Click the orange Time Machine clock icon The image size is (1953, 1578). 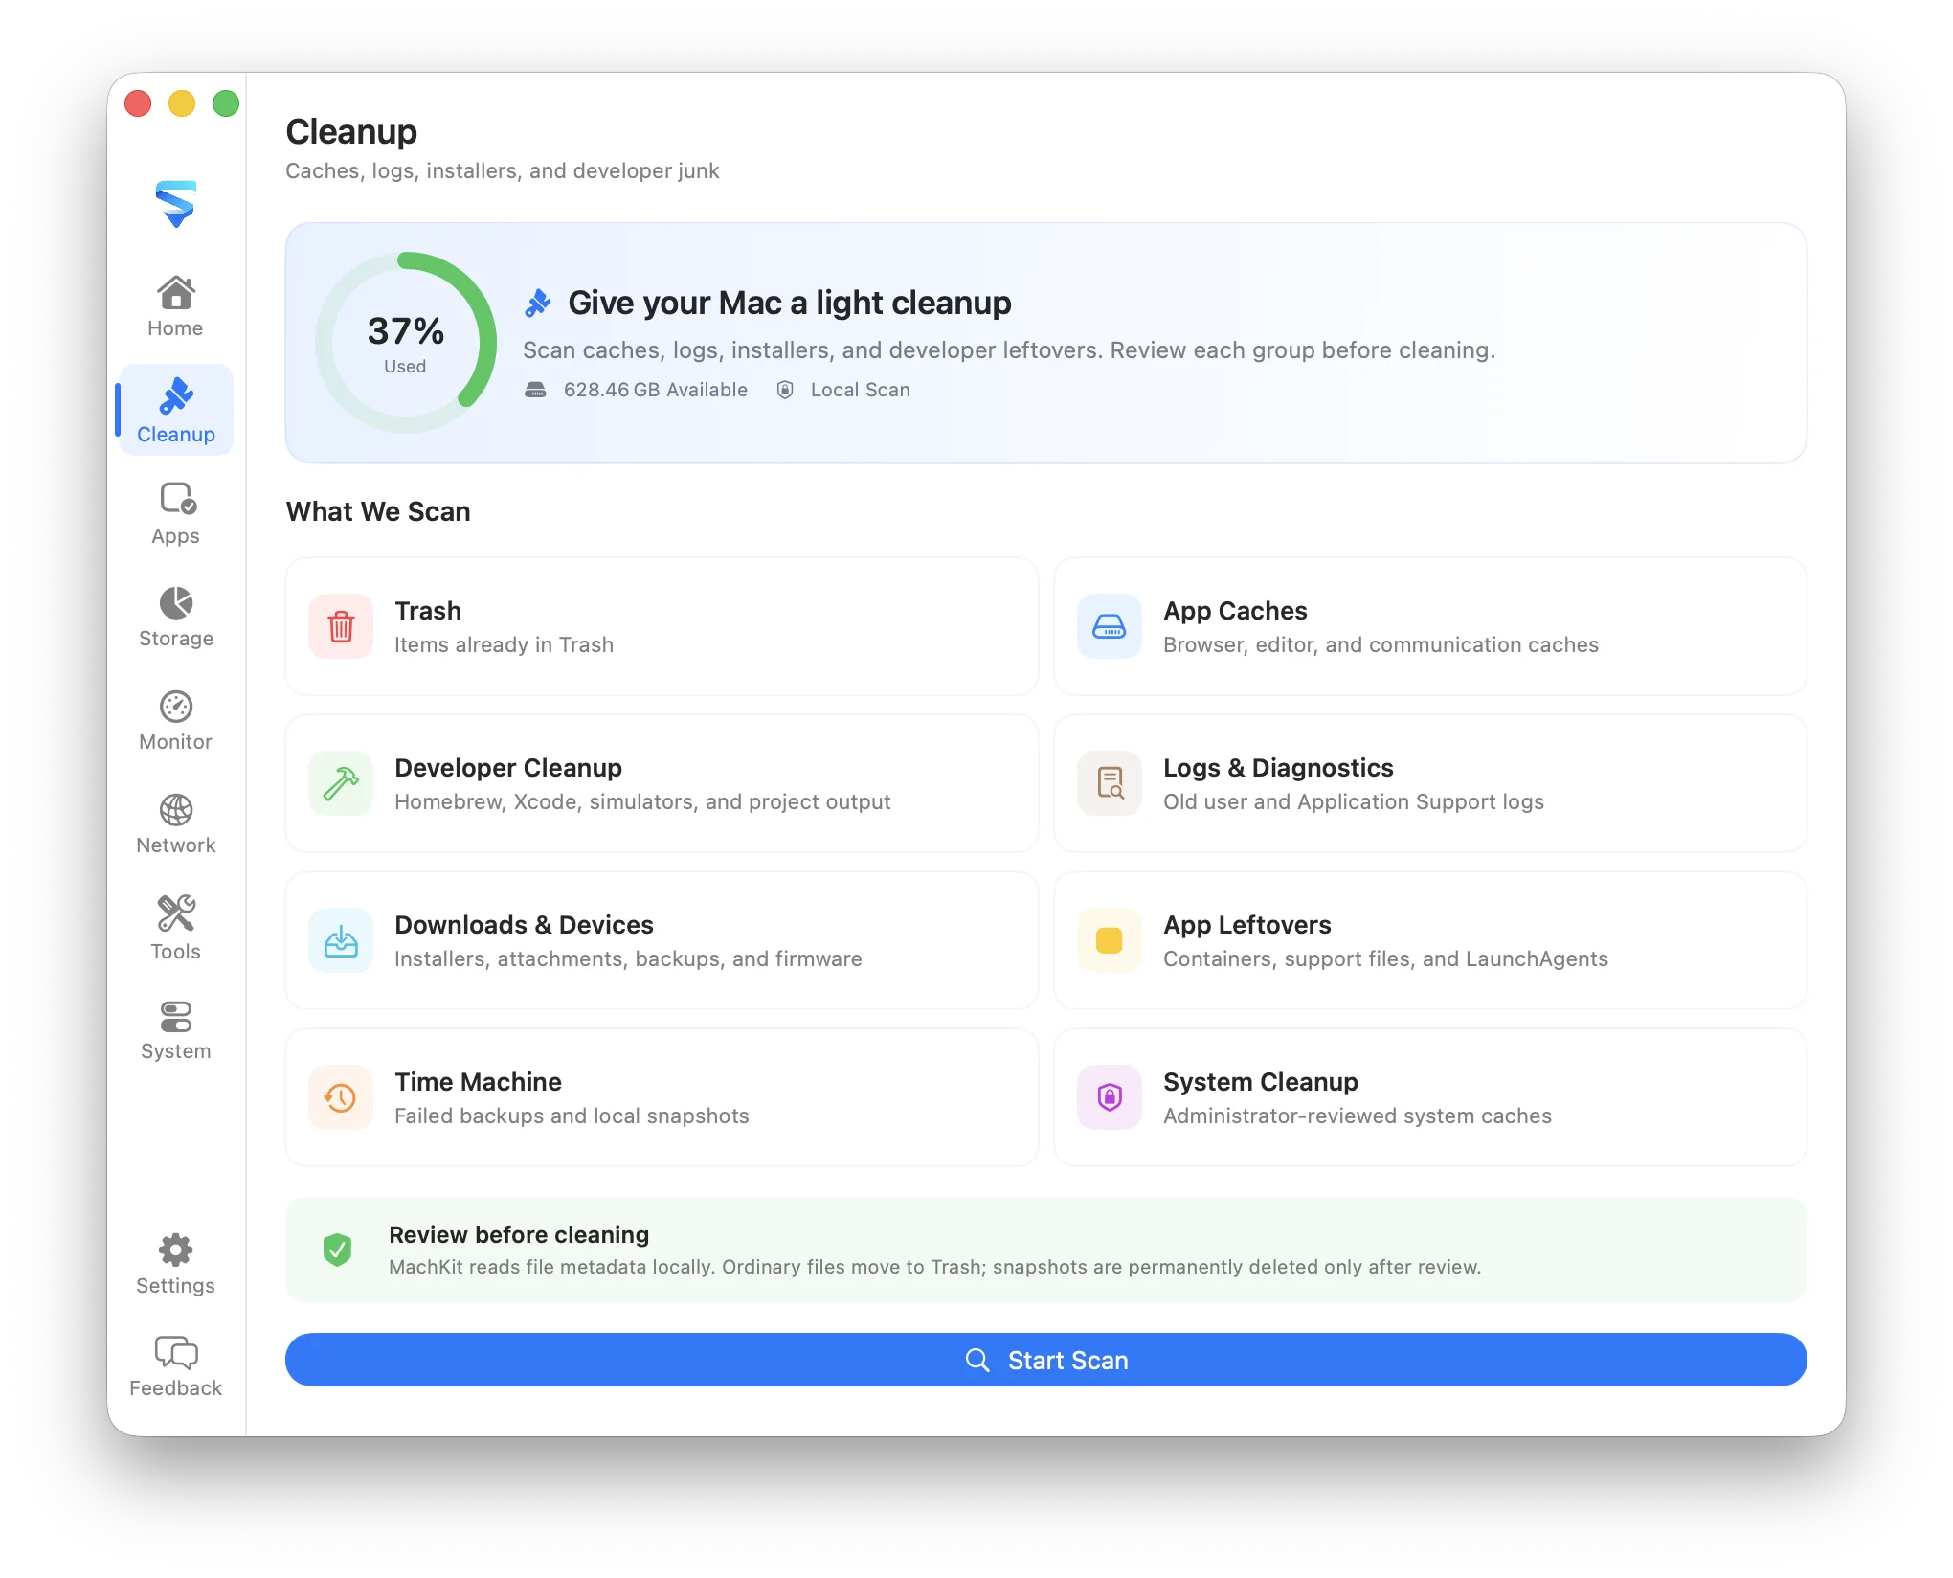point(341,1097)
